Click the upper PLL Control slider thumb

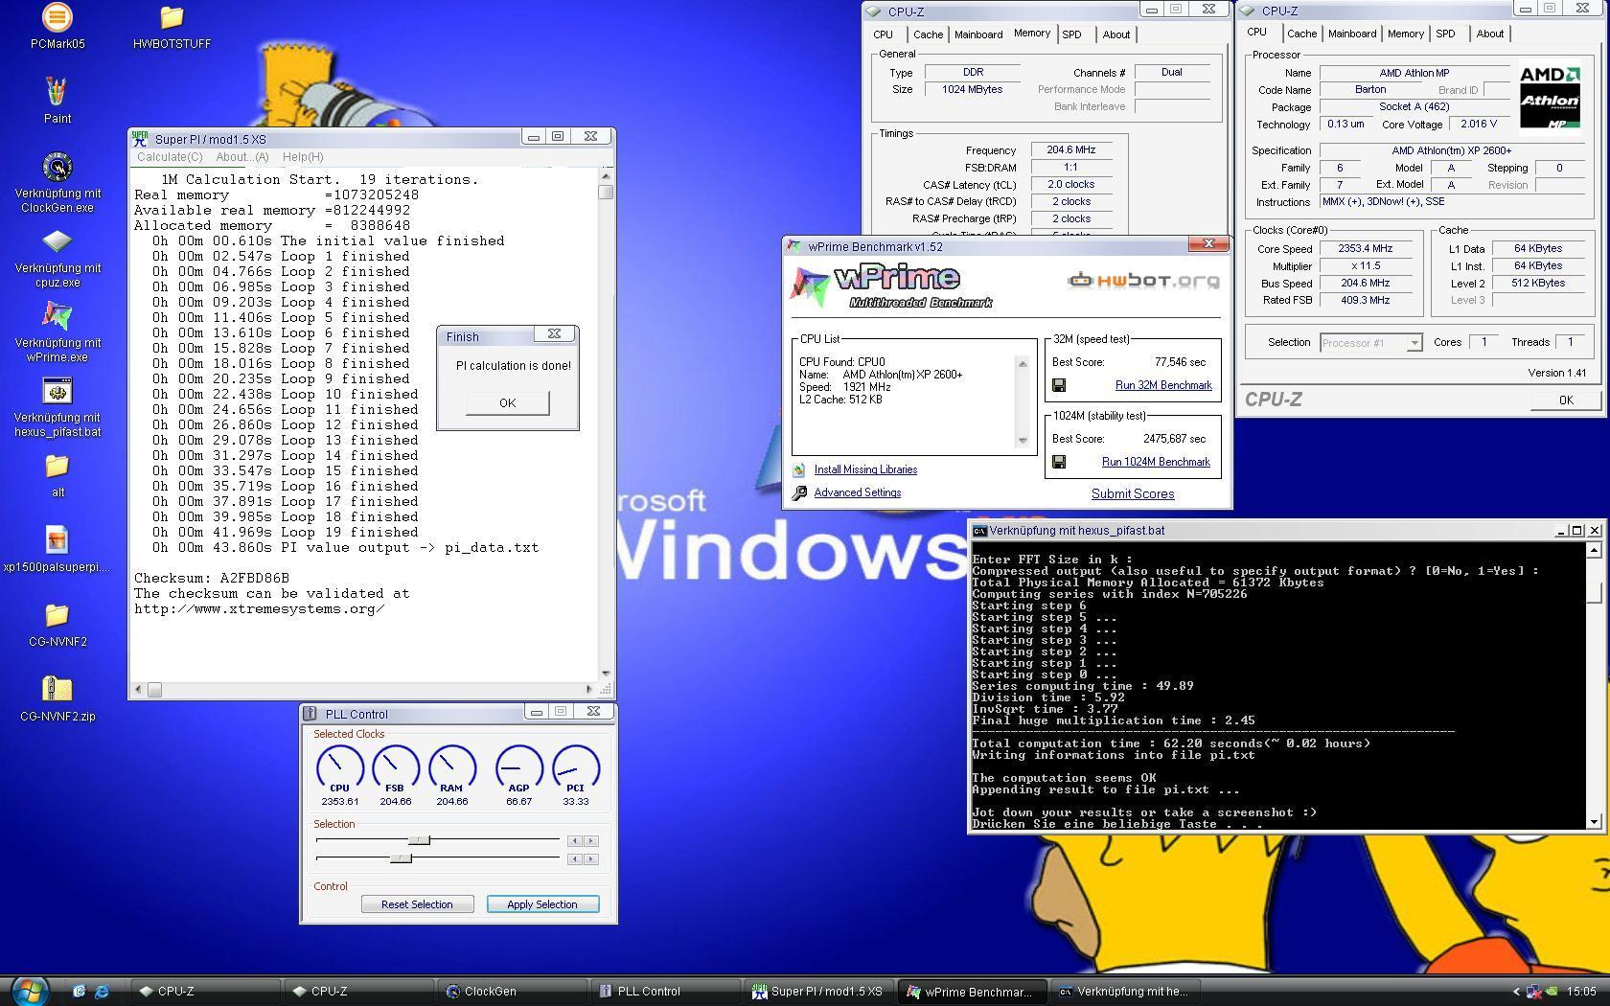(419, 840)
